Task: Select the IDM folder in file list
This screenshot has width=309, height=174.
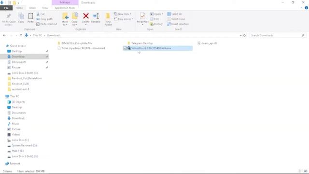Action: pyautogui.click(x=75, y=43)
